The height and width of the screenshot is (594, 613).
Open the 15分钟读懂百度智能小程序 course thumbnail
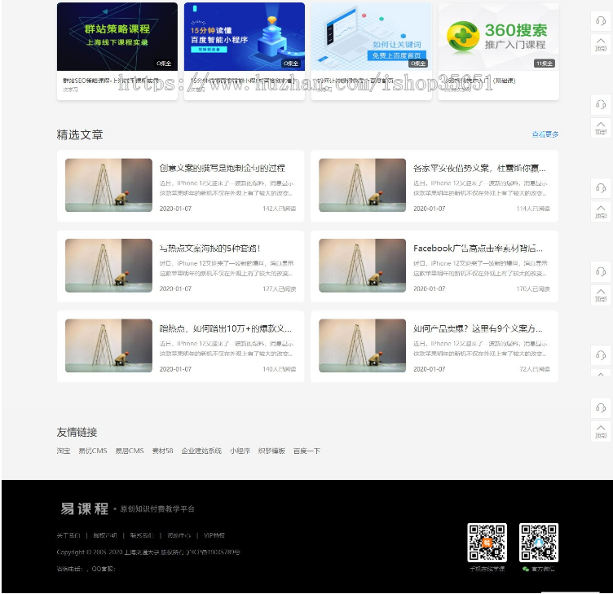[245, 37]
